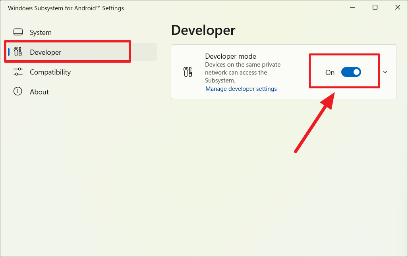
Task: Click the Developer tools icon in sidebar
Action: tap(18, 52)
